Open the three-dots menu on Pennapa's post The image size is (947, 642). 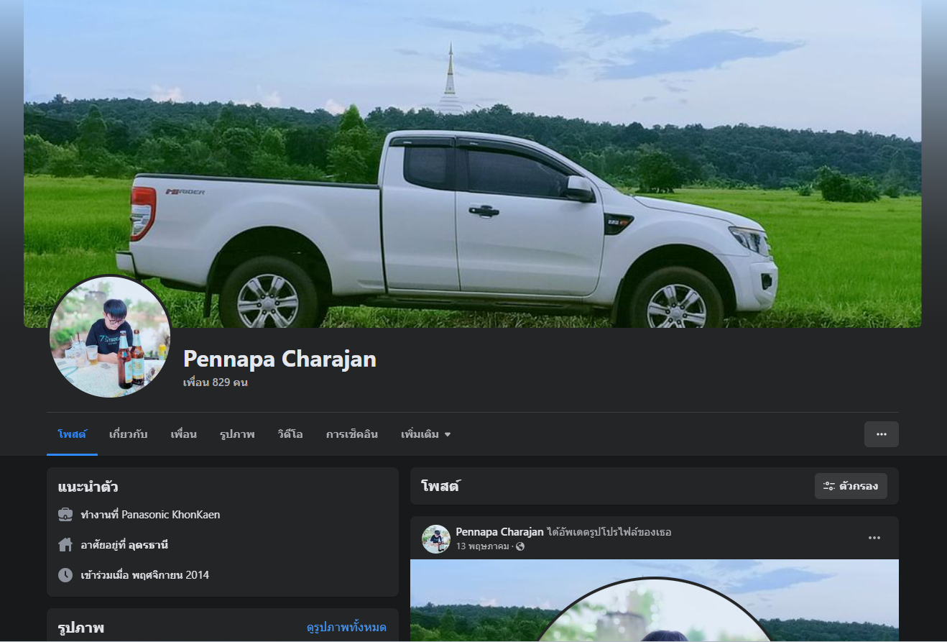tap(874, 538)
